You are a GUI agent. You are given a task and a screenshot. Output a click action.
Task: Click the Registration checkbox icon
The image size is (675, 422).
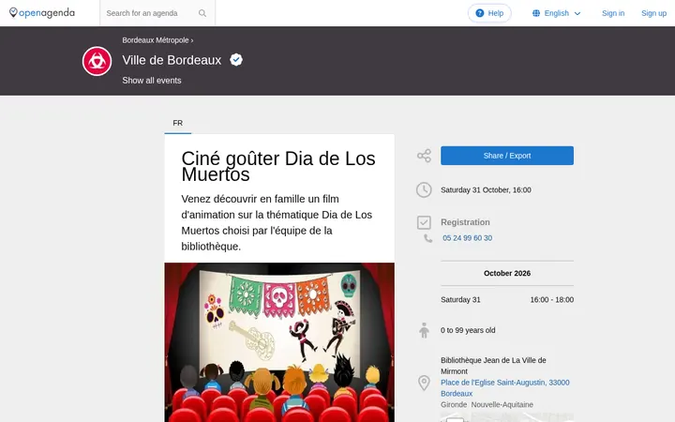424,222
